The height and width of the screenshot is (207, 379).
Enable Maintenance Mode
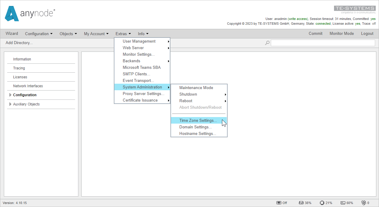196,88
